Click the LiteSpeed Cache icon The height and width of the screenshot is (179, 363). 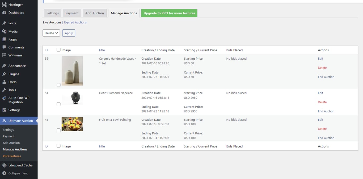(x=4, y=165)
